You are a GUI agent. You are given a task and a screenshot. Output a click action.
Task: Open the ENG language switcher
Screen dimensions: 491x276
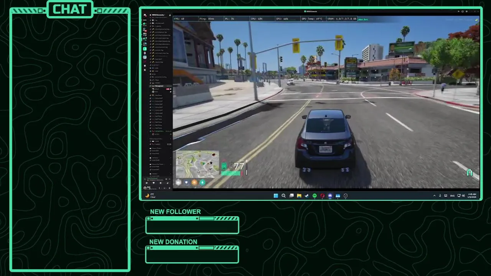tap(452, 195)
